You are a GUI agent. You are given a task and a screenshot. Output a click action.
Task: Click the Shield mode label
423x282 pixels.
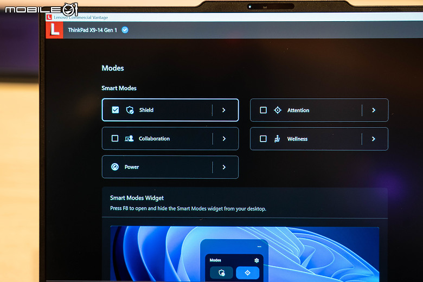point(146,110)
